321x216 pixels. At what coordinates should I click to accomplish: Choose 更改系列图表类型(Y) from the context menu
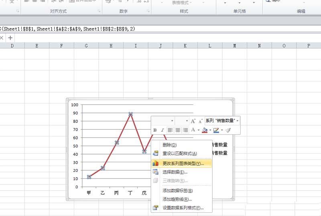pos(182,163)
